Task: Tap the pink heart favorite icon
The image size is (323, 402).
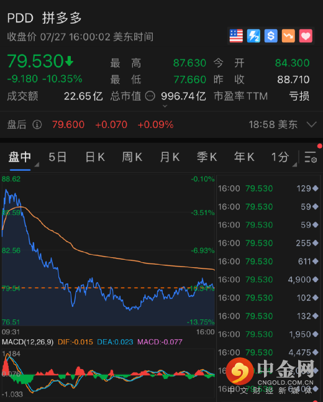Action: click(306, 35)
